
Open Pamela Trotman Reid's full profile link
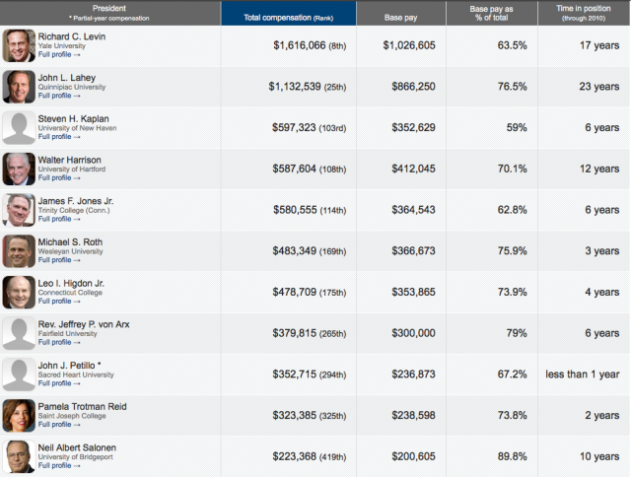59,425
